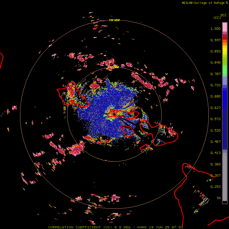Viewport: 229px width, 229px height.
Task: Click the 0.733 legend value
Action: tap(216, 85)
